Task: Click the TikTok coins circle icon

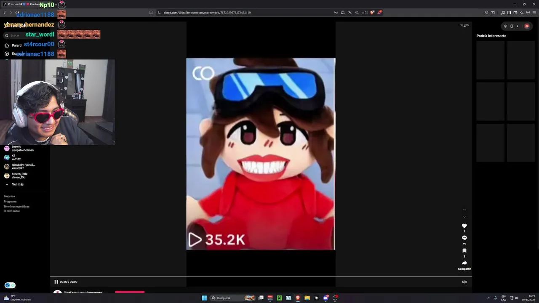Action: 506,26
